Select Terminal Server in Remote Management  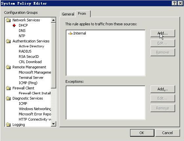[x=31, y=78]
